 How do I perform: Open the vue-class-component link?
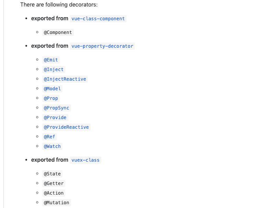point(98,19)
